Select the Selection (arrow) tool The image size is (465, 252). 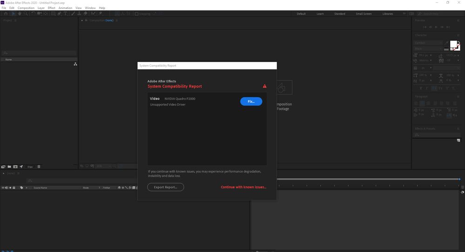[x=13, y=14]
